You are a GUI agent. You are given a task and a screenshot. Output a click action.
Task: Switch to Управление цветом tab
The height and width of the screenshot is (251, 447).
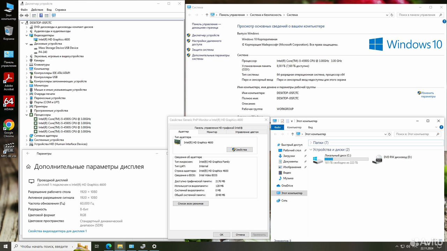pos(247,132)
